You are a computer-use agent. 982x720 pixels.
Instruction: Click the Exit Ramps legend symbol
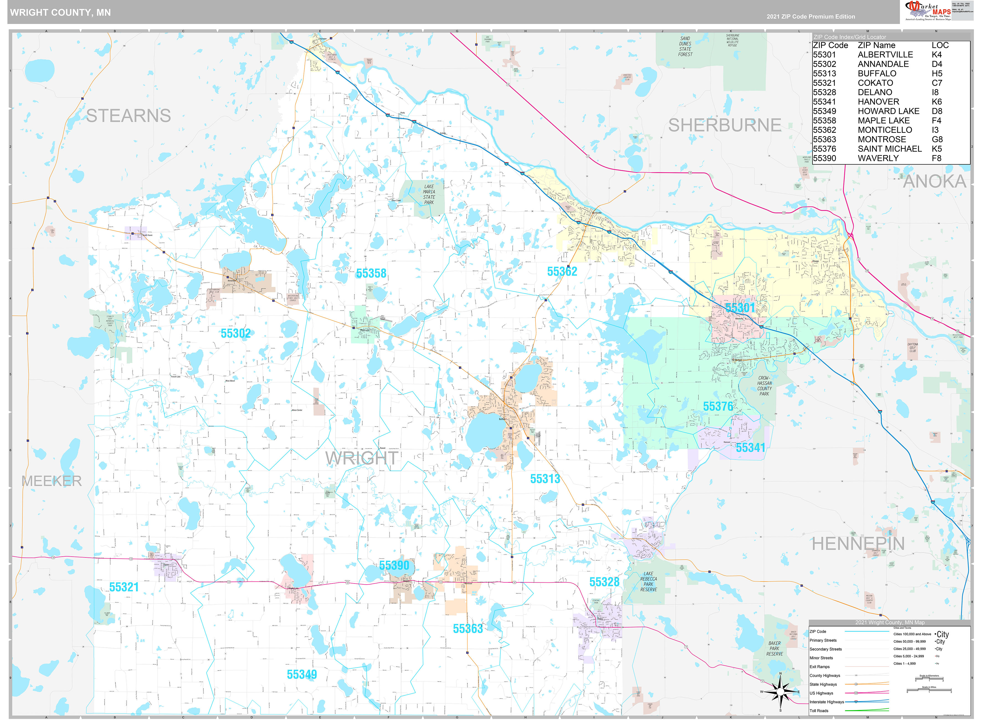(x=867, y=667)
